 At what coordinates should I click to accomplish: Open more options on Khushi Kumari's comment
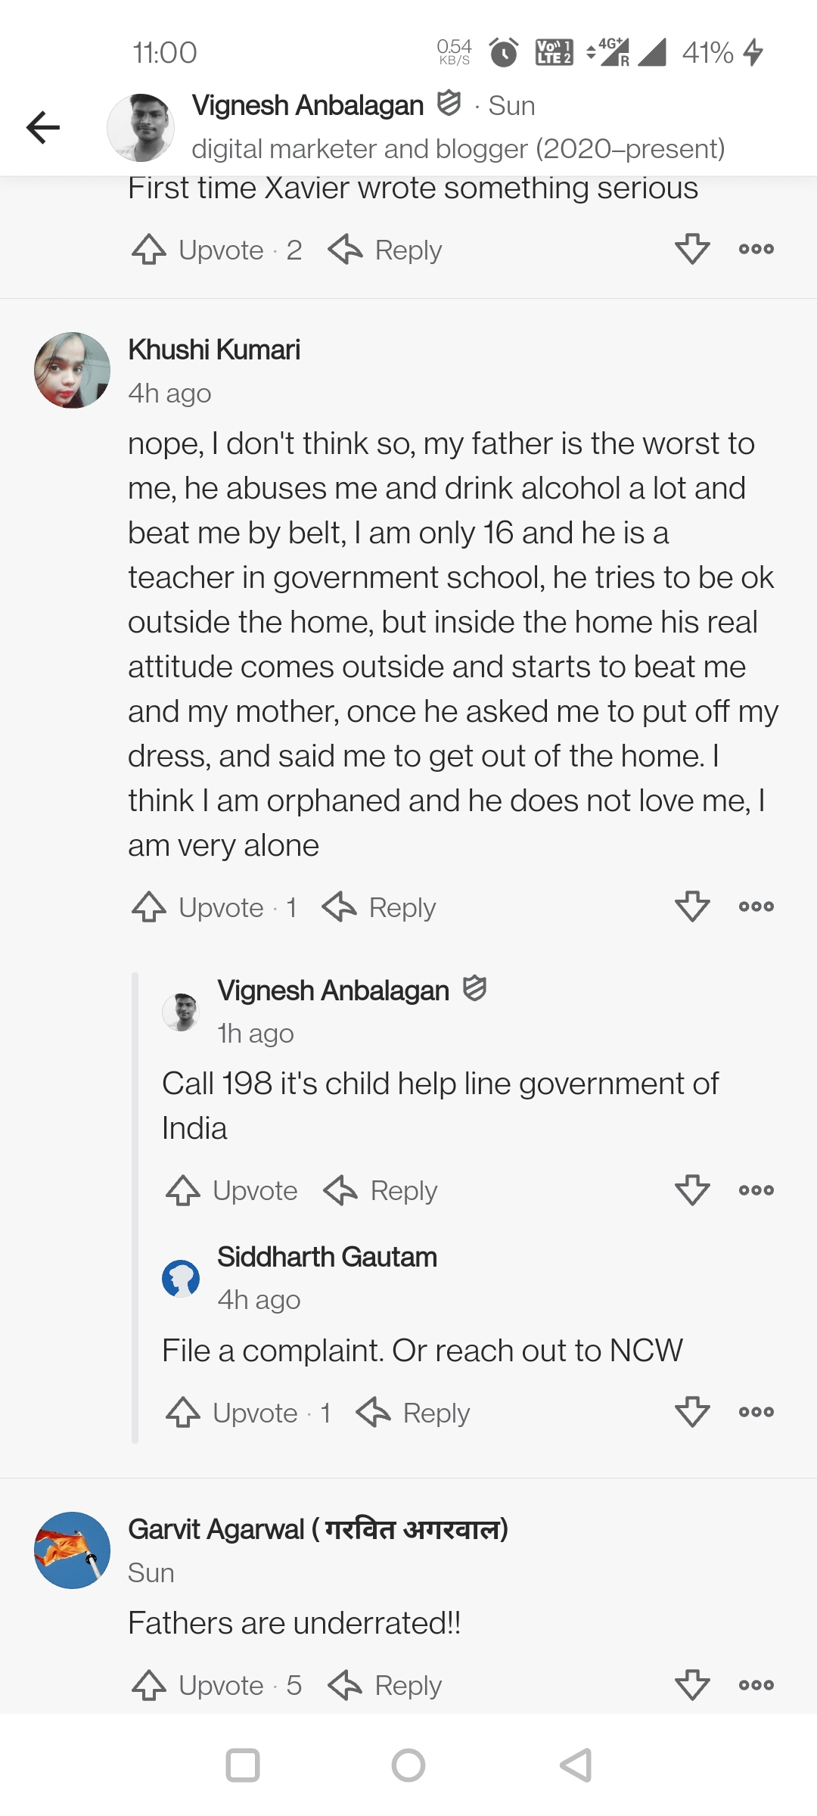(756, 906)
